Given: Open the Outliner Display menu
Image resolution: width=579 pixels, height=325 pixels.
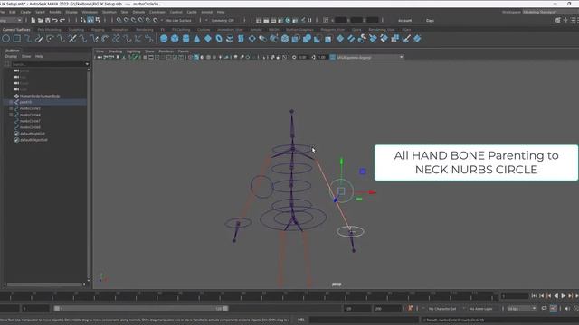Looking at the screenshot, I should pos(11,56).
